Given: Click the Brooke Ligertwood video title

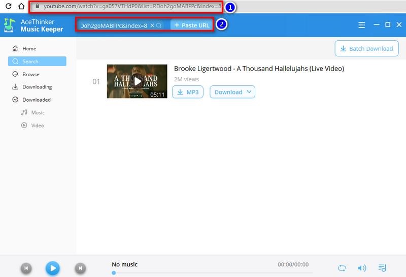Looking at the screenshot, I should tap(259, 69).
